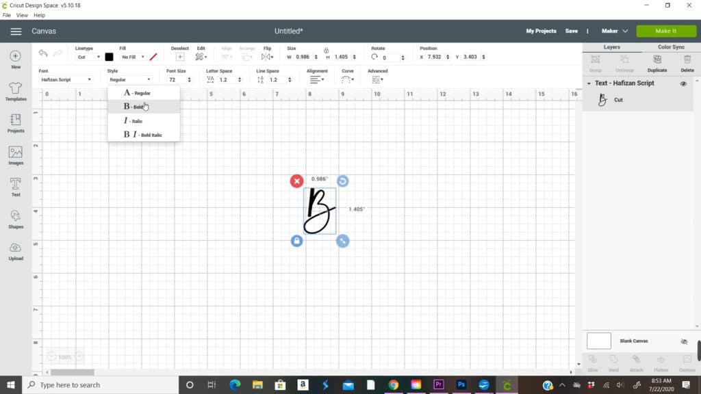Choose Bold Italic style option
Viewport: 701px width, 394px height.
coord(144,135)
